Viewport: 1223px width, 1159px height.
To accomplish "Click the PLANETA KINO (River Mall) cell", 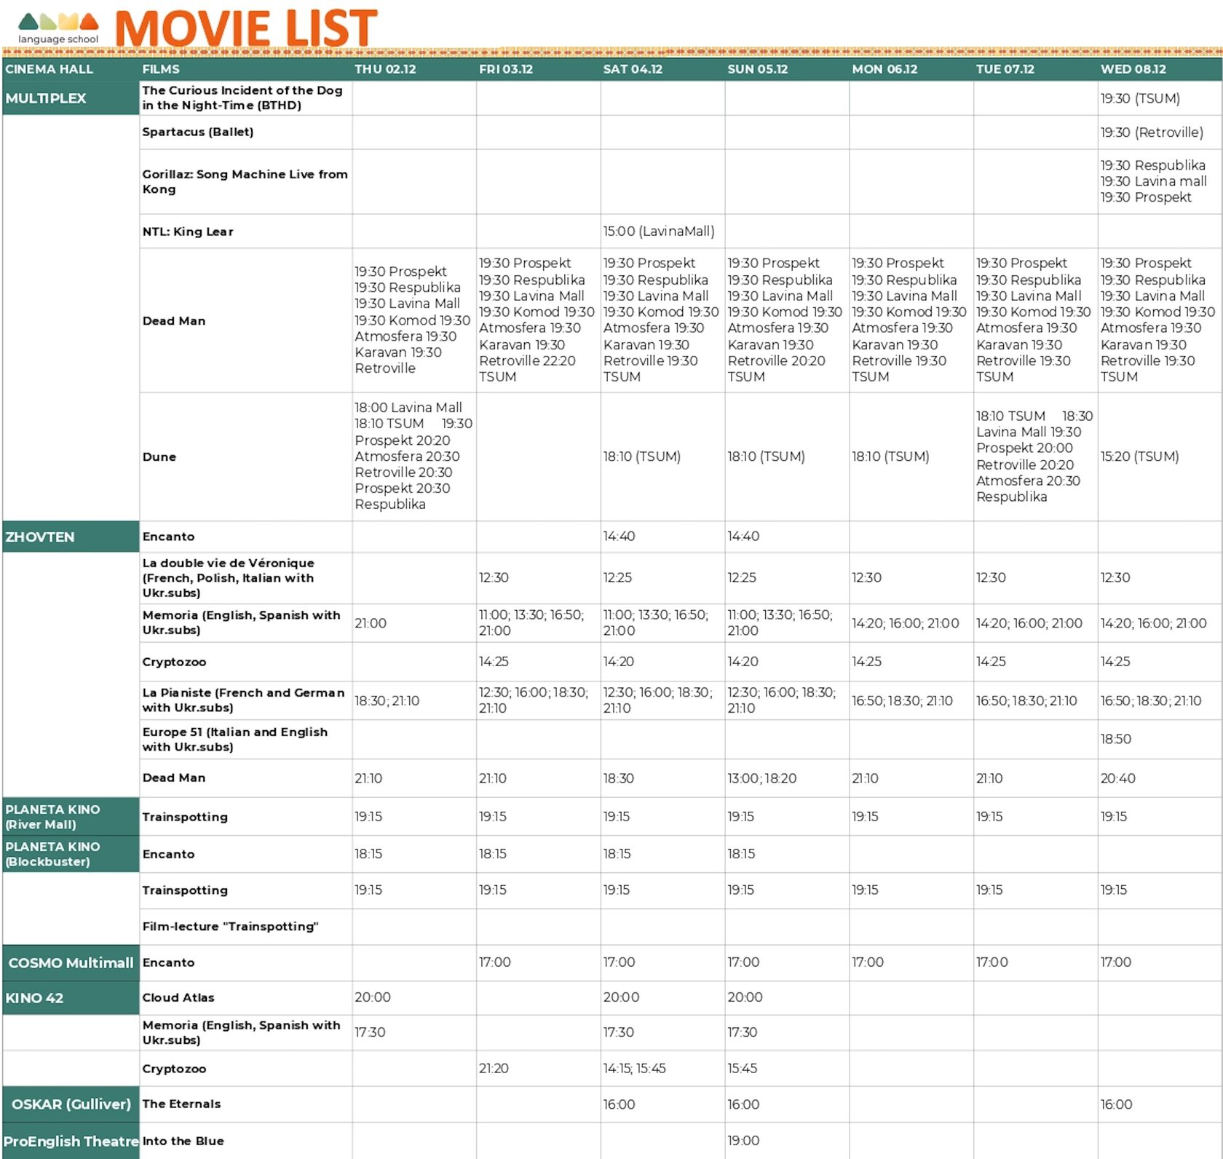I will click(x=71, y=816).
